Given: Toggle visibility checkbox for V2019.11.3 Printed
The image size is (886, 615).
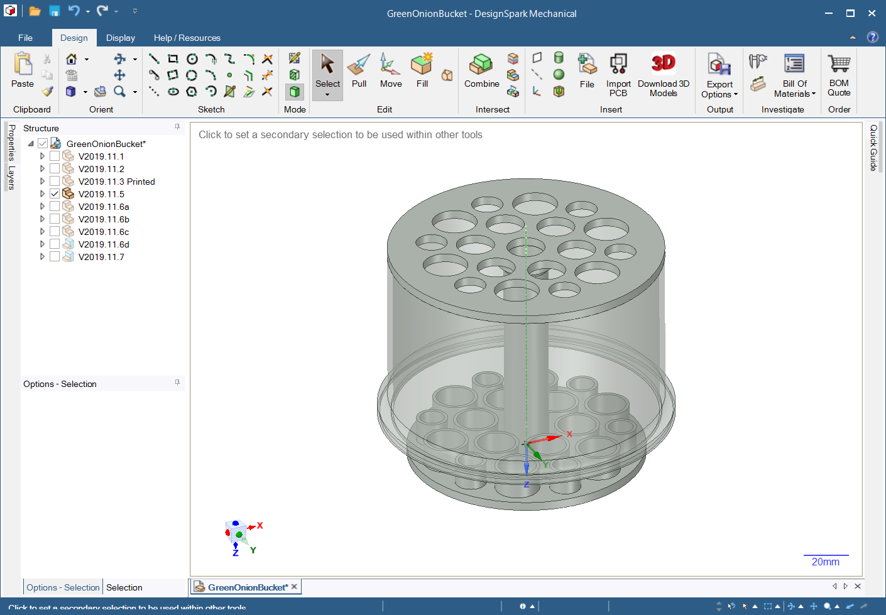Looking at the screenshot, I should [55, 181].
